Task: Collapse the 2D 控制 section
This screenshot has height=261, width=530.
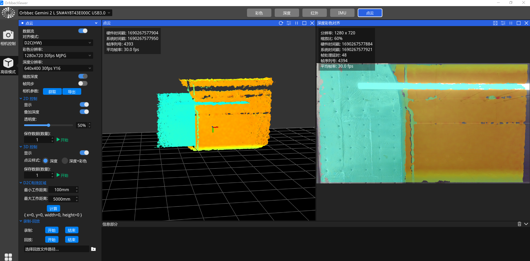Action: tap(21, 99)
